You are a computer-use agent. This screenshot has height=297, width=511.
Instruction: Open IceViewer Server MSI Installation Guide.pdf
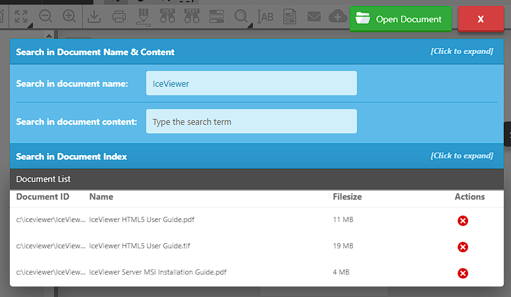pyautogui.click(x=158, y=272)
